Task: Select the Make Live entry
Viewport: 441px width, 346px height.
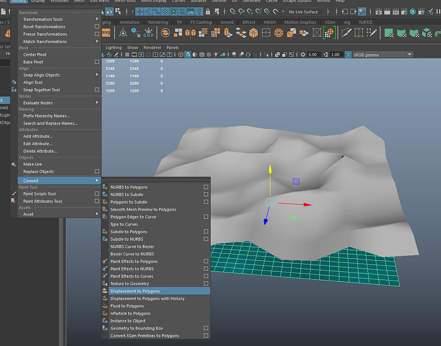Action: (x=59, y=164)
